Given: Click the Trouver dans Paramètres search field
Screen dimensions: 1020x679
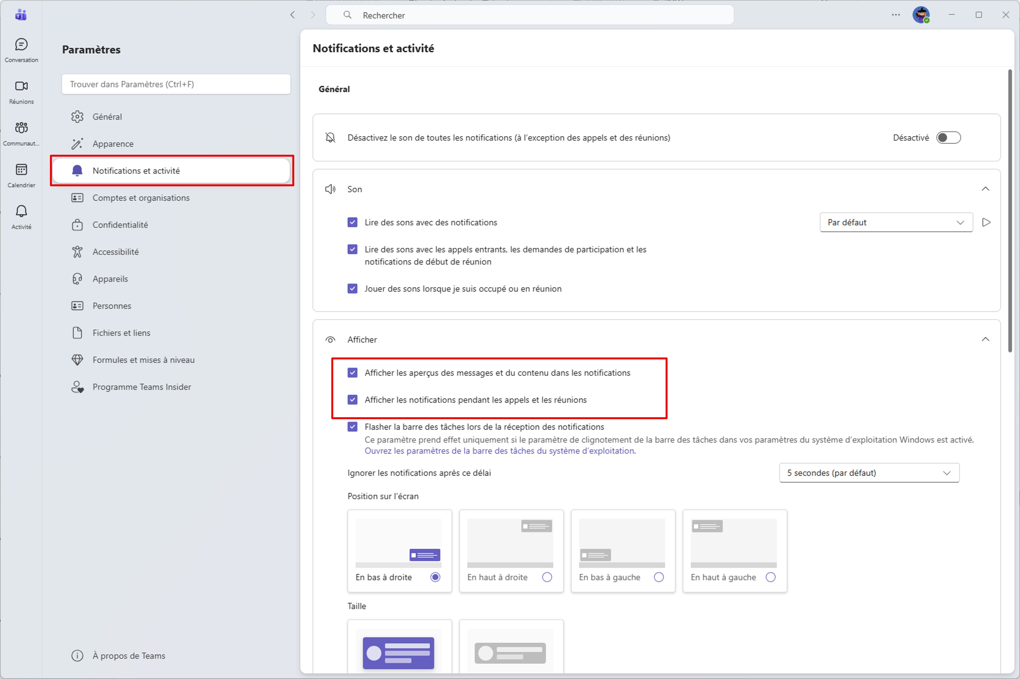Looking at the screenshot, I should click(176, 84).
